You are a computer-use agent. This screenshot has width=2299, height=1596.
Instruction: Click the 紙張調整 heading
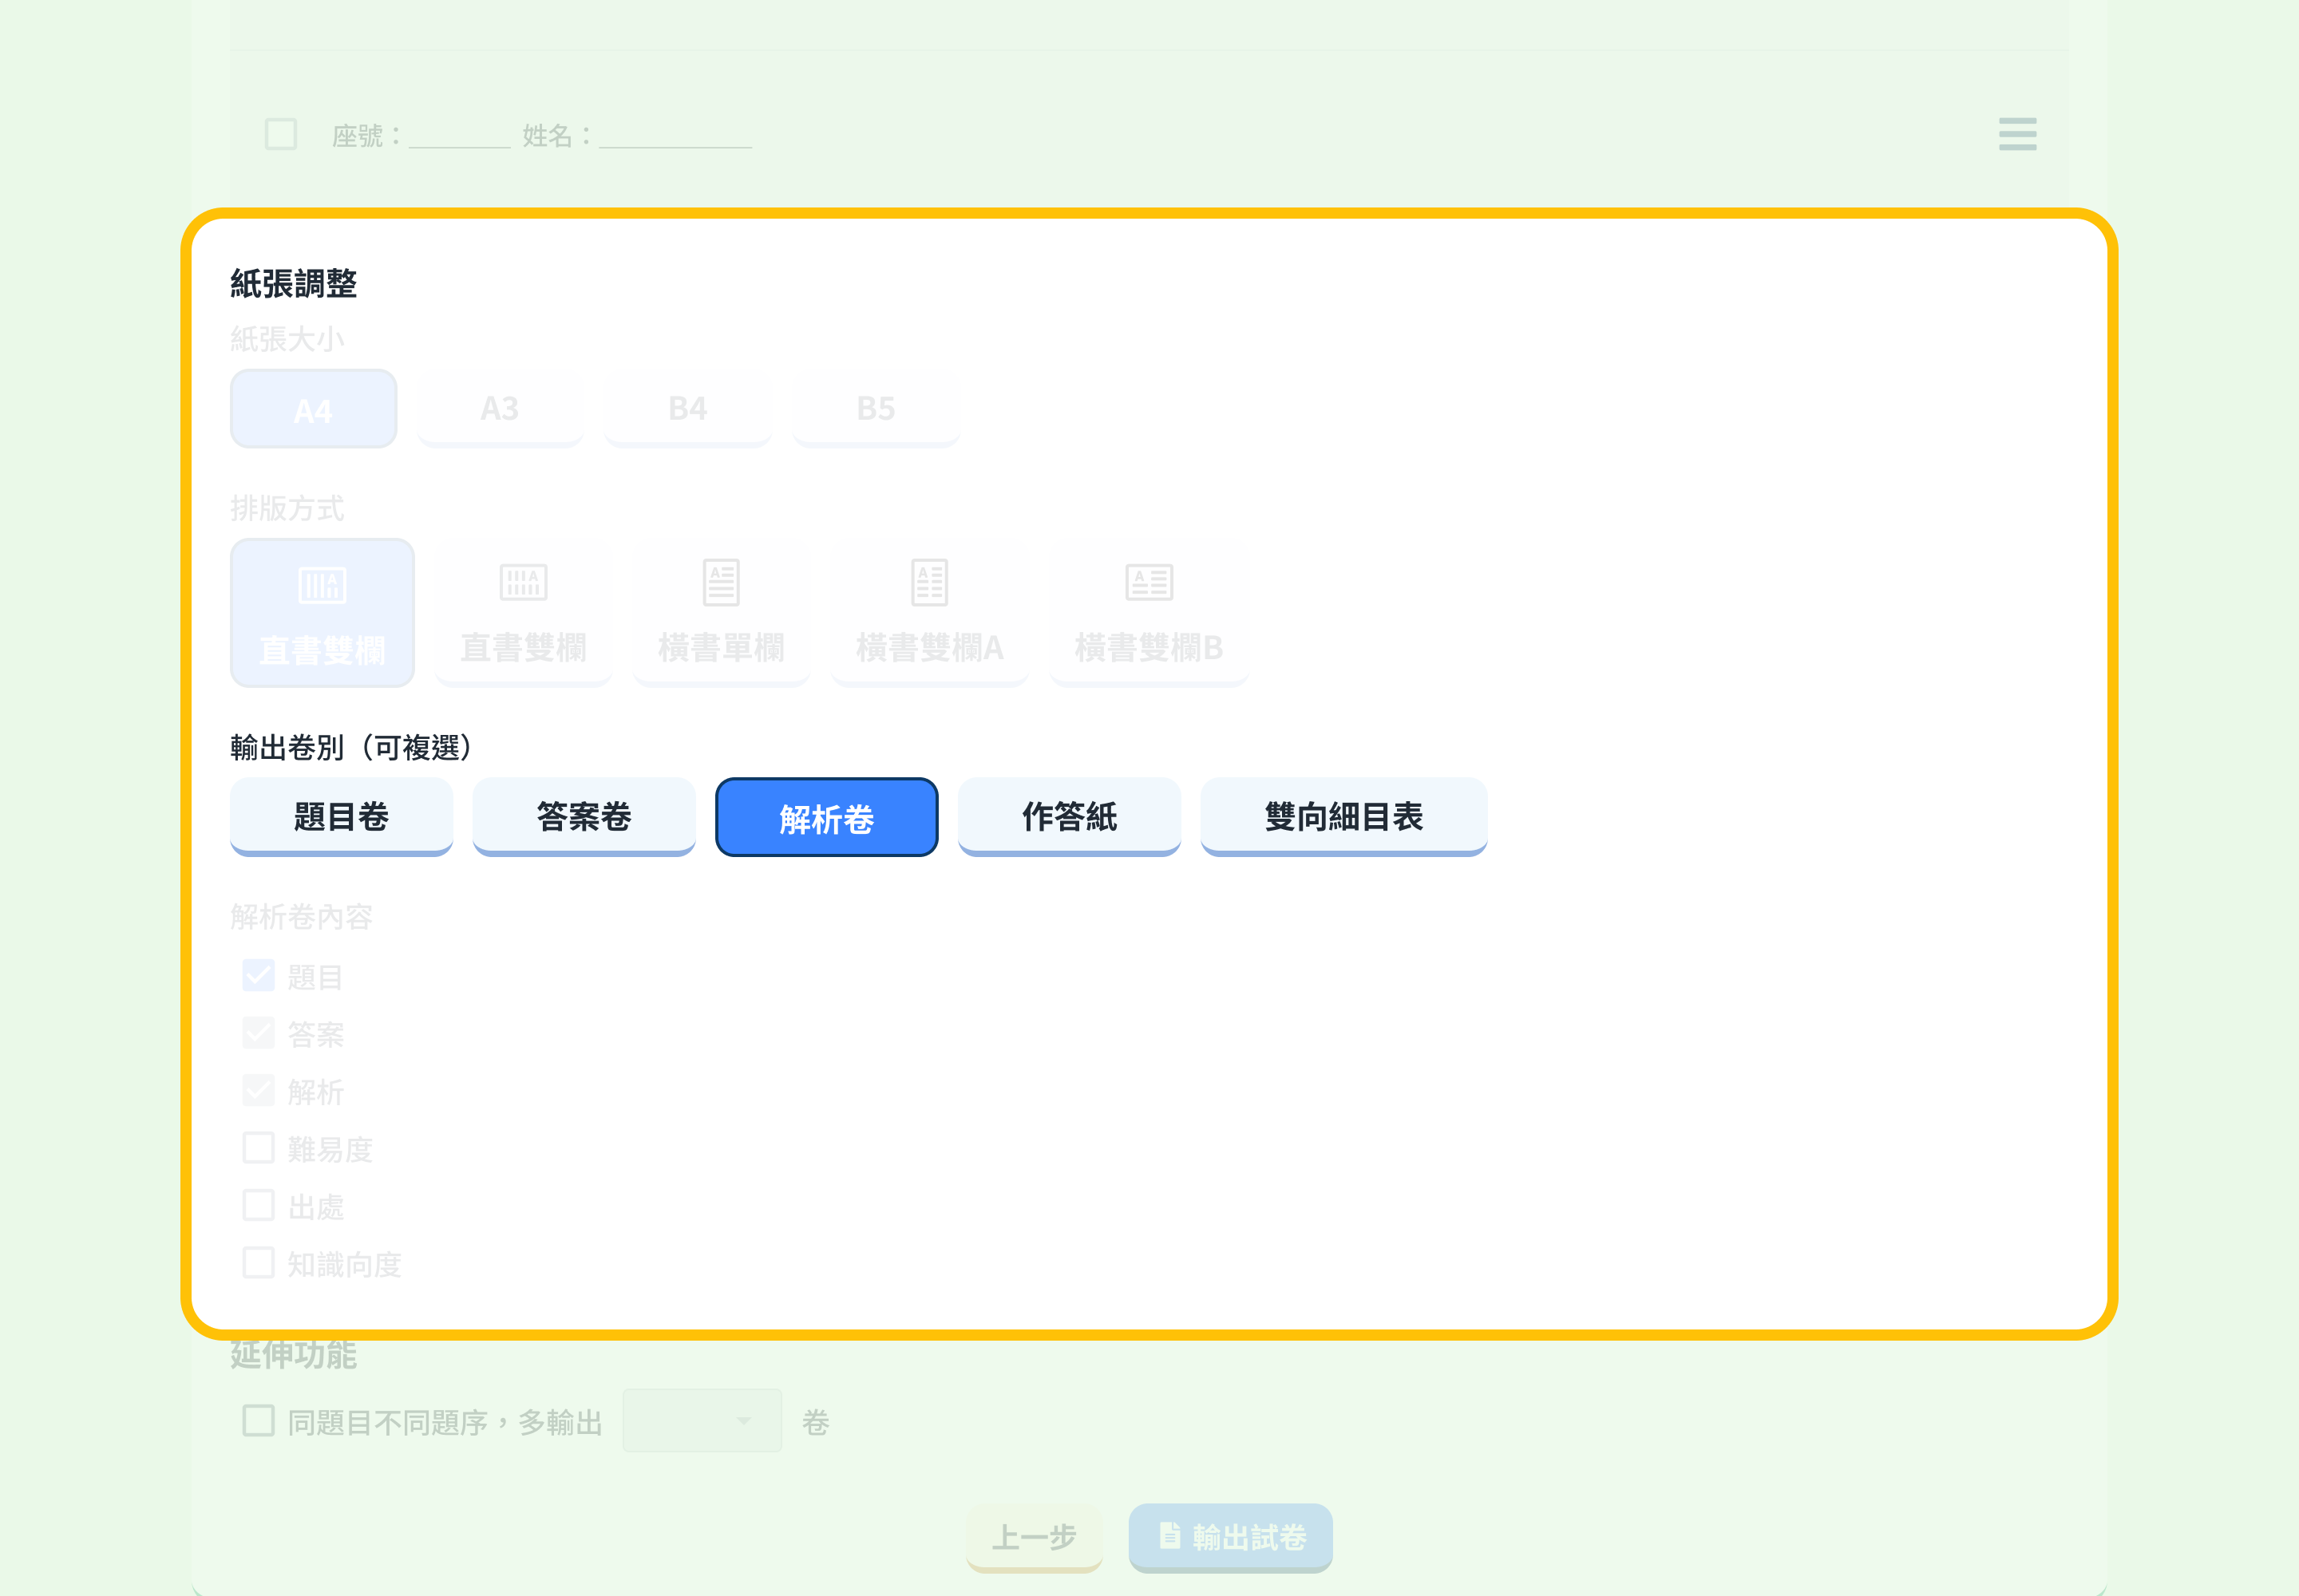[293, 284]
